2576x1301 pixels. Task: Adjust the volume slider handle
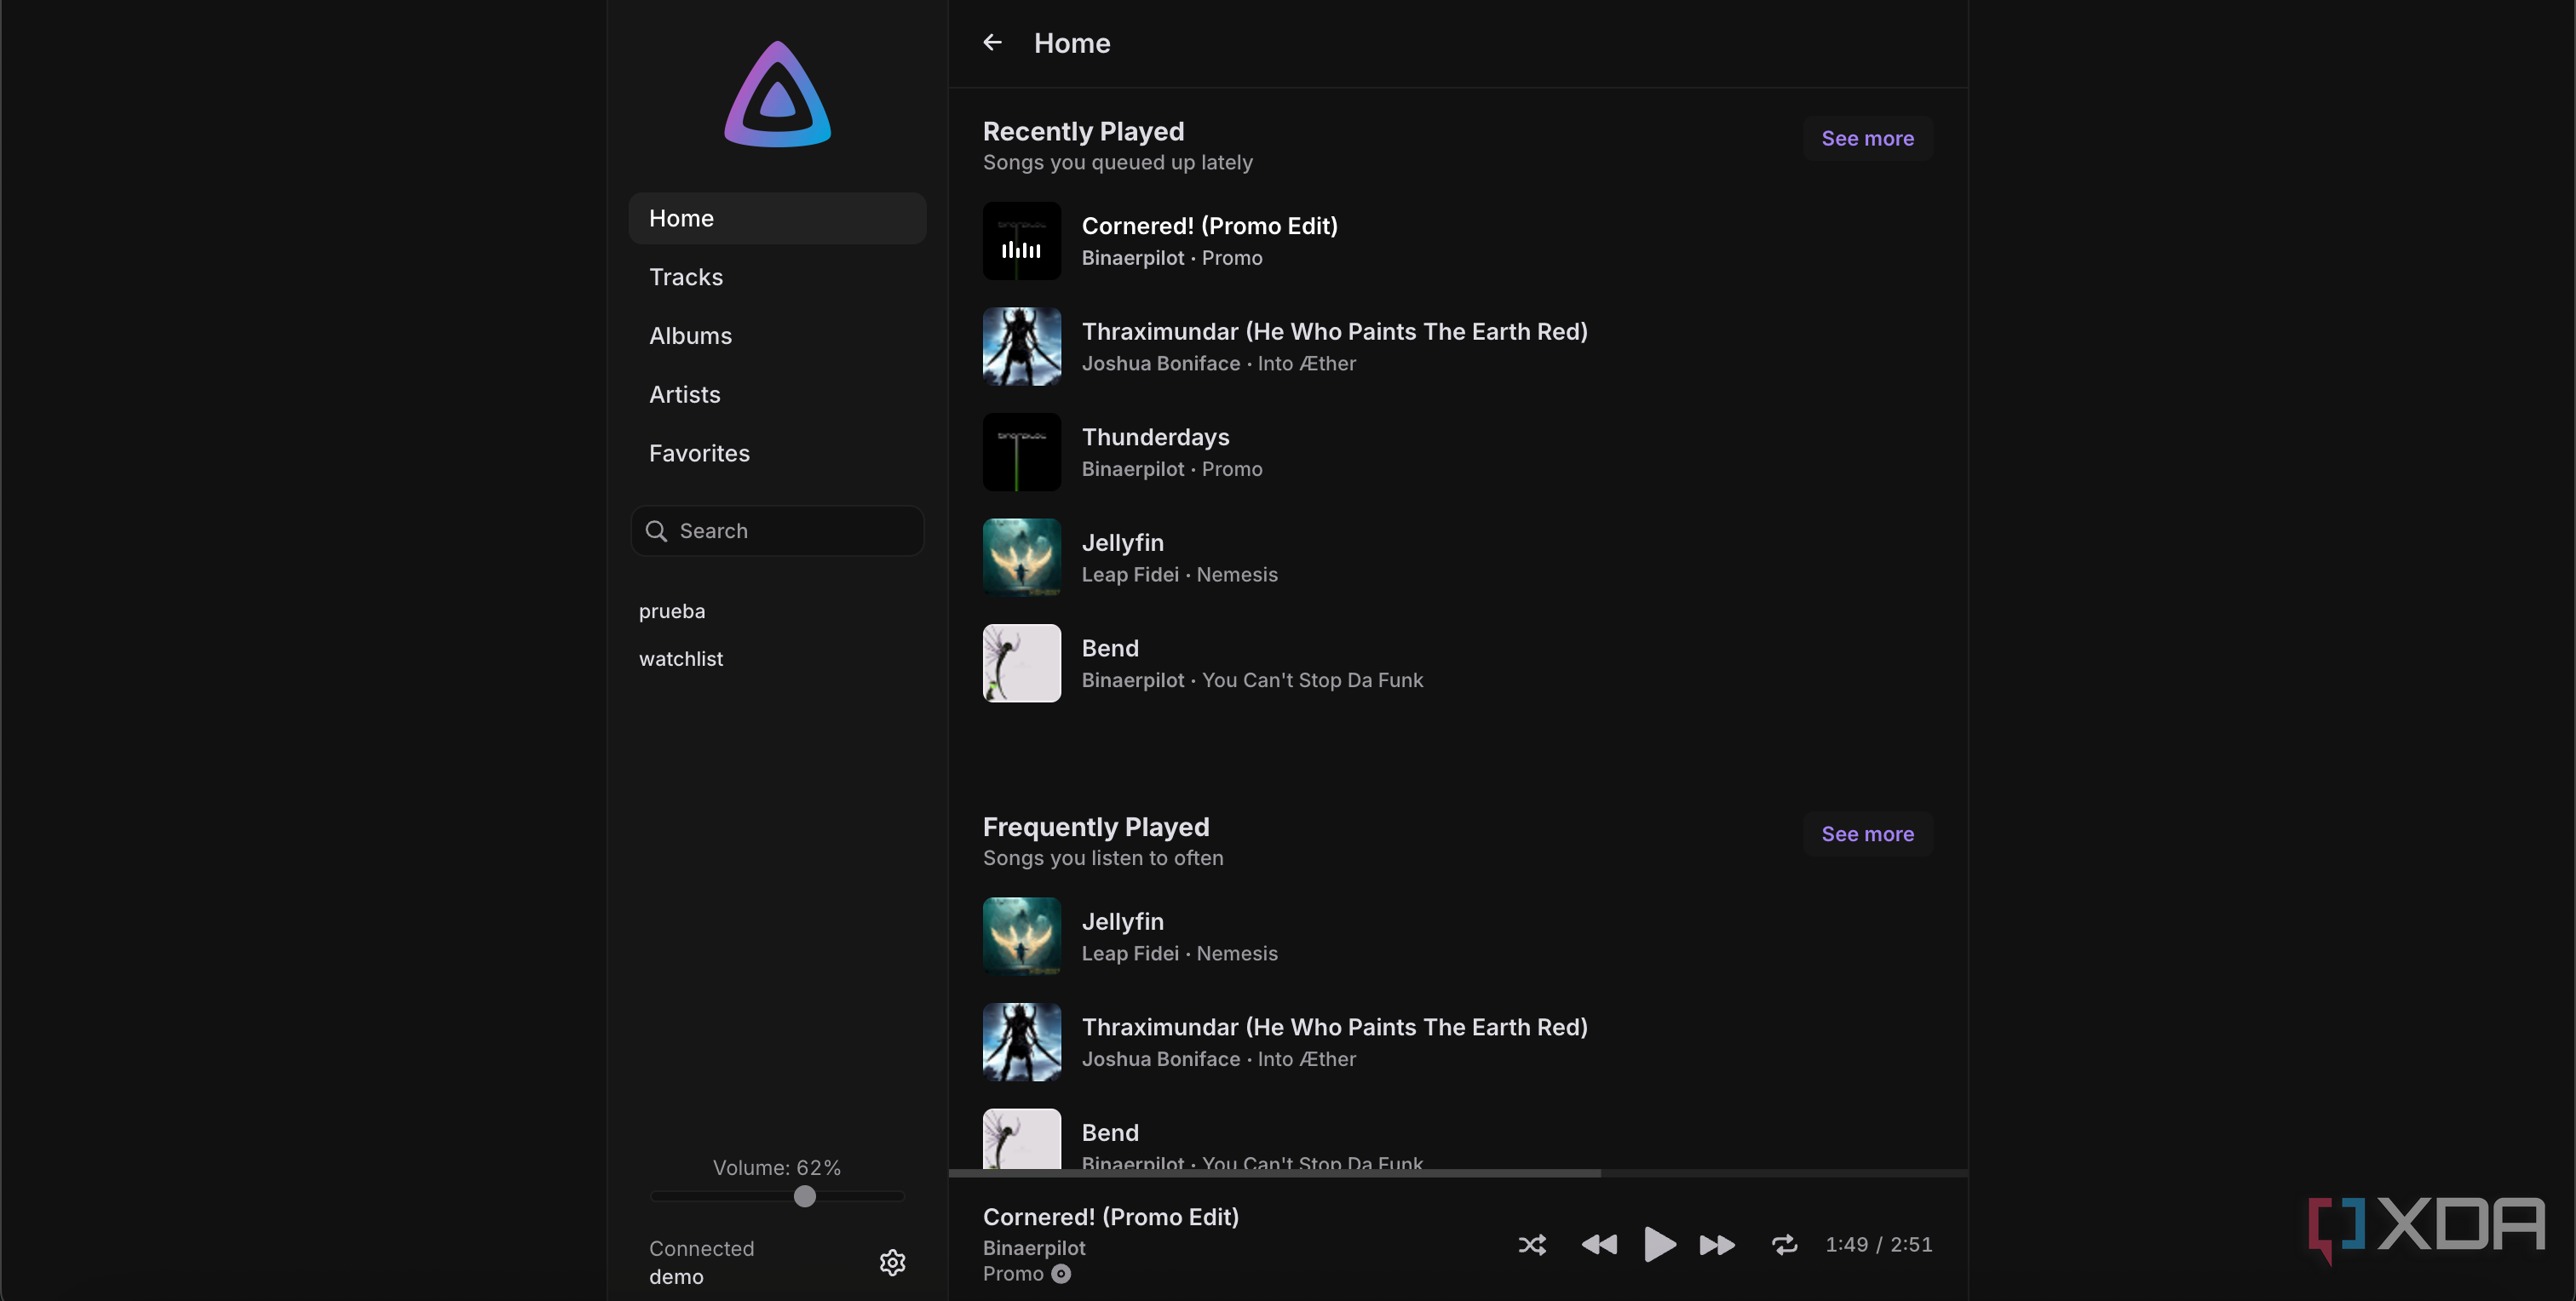pos(805,1196)
